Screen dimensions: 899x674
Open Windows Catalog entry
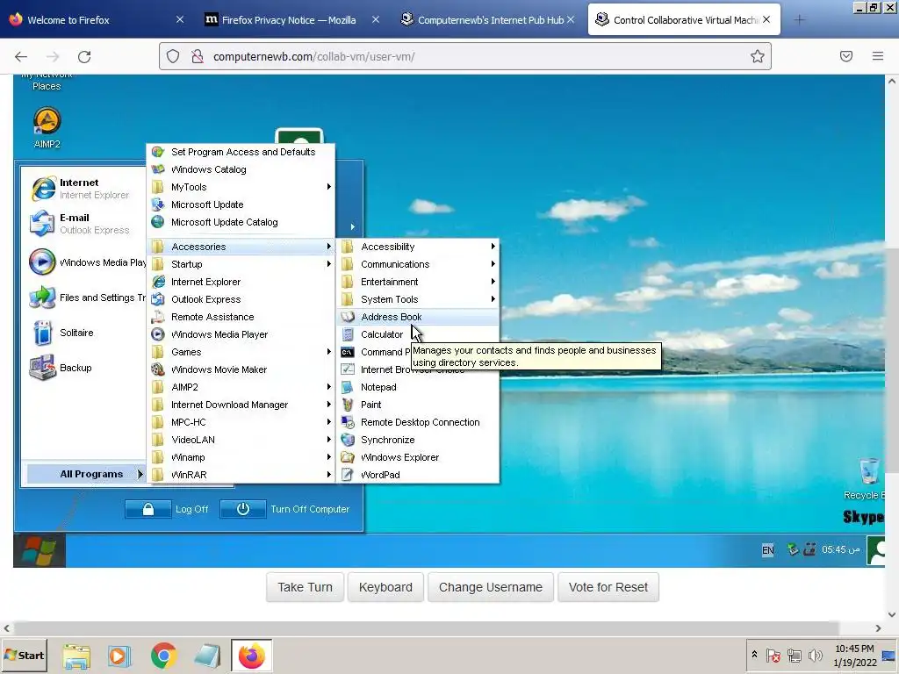(241, 169)
